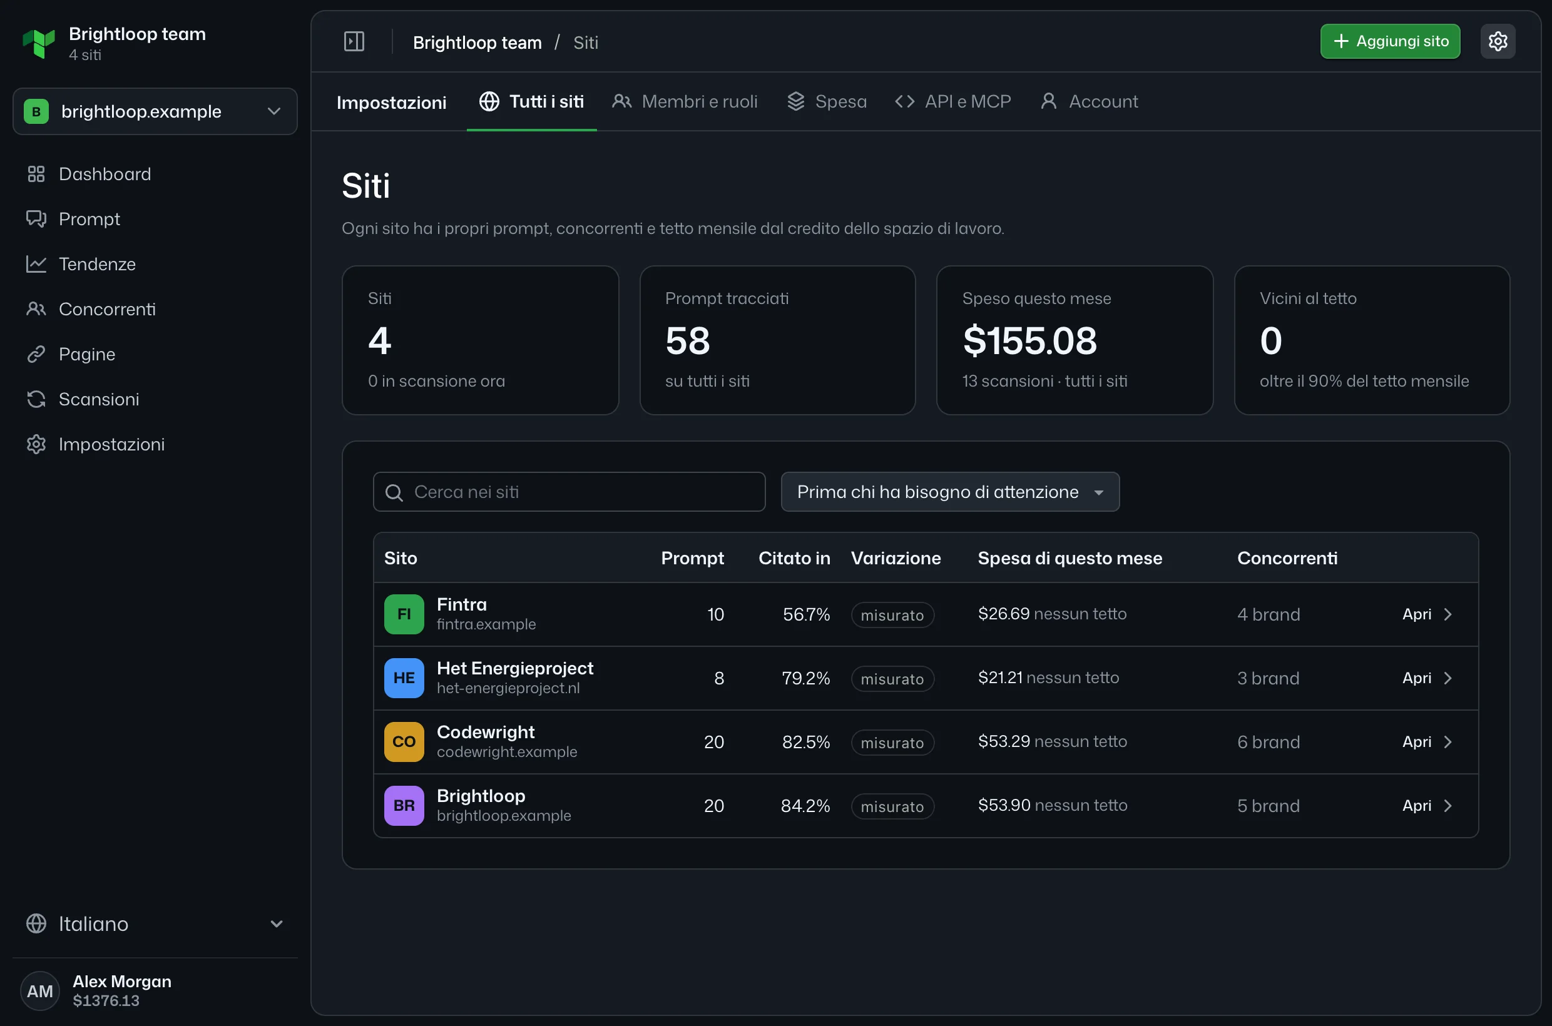This screenshot has height=1026, width=1552.
Task: Click the CO avatar for Codewright
Action: (x=404, y=741)
